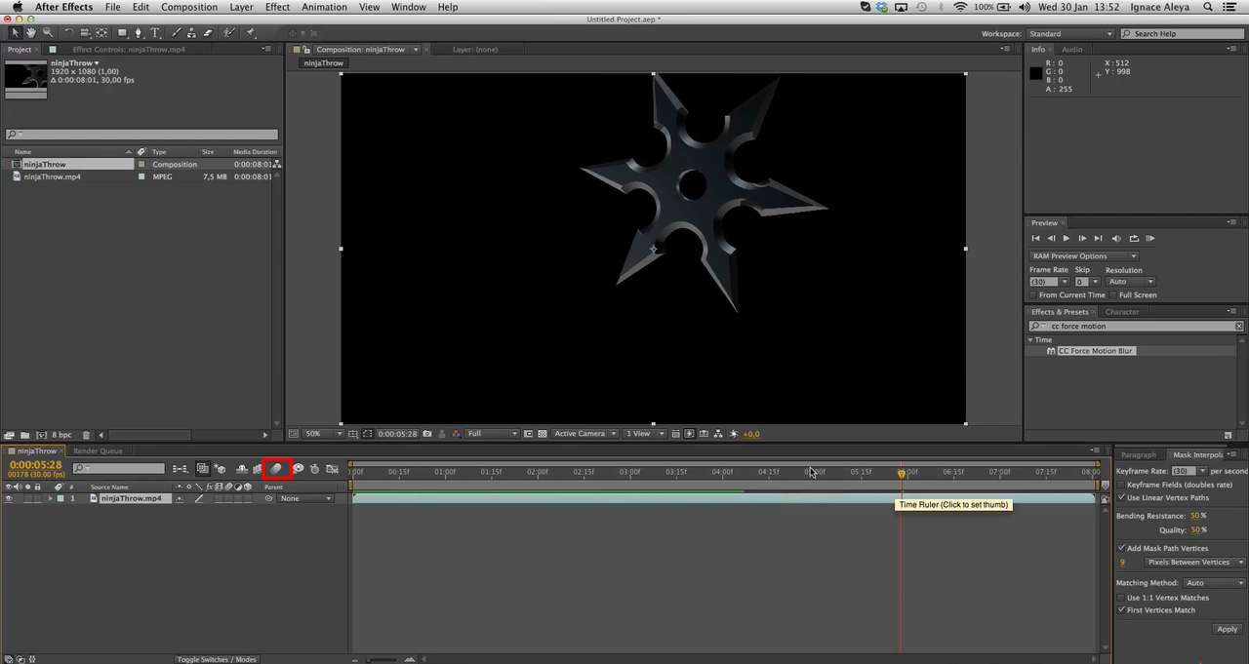The height and width of the screenshot is (664, 1249).
Task: Select CC Force Motion Blur effect
Action: pos(1096,351)
